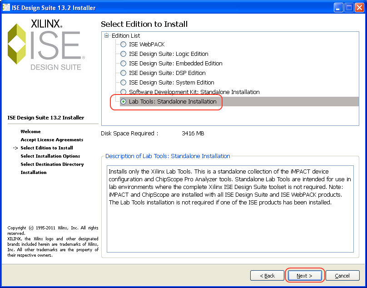This screenshot has width=367, height=288.
Task: Click the Next button
Action: pos(304,276)
